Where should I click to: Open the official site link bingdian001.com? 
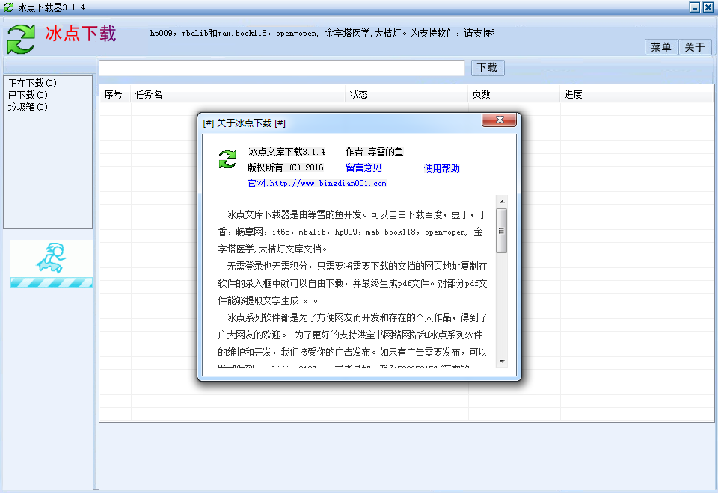317,184
